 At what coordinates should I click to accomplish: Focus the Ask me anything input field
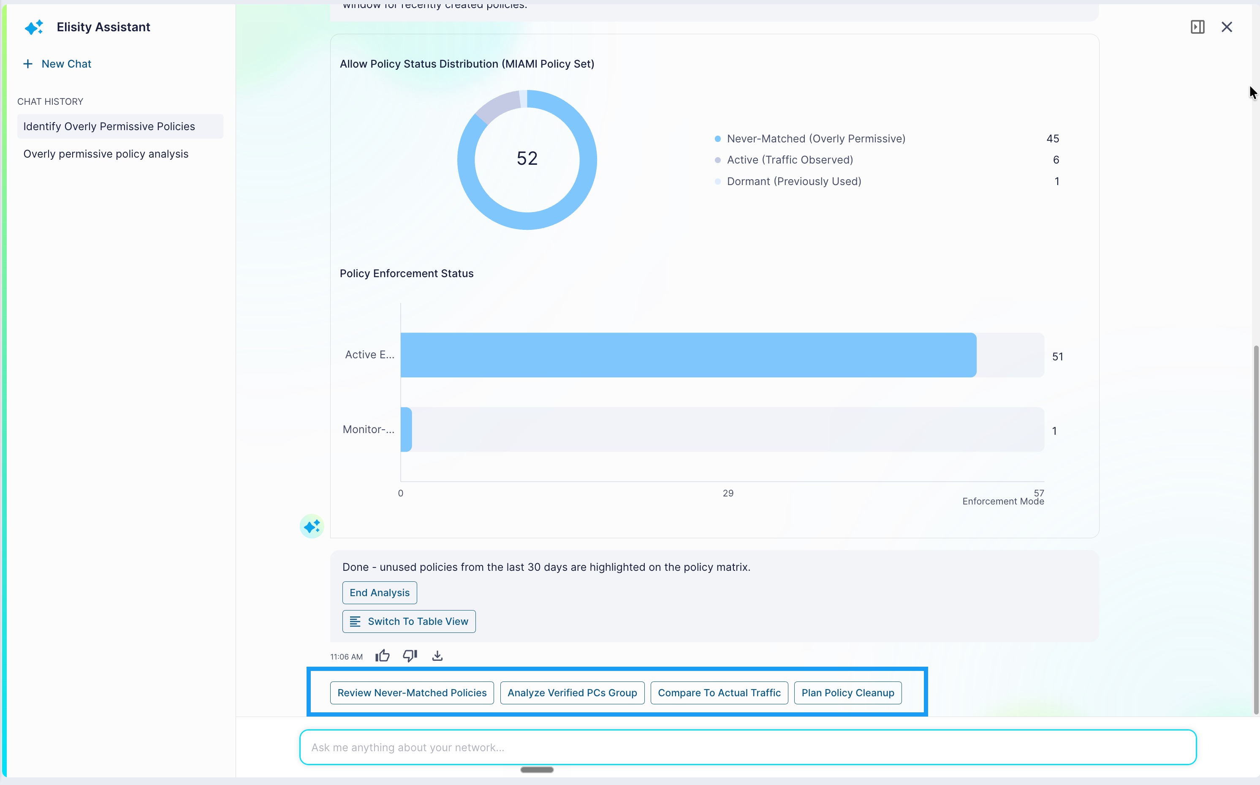pos(747,747)
